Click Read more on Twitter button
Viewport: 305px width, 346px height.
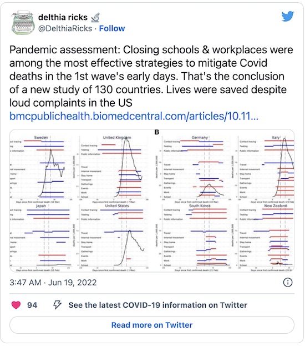click(x=152, y=325)
